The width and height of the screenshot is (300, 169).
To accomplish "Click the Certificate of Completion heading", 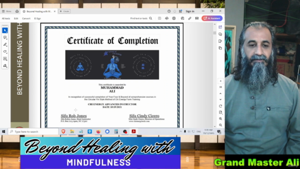I will click(112, 41).
